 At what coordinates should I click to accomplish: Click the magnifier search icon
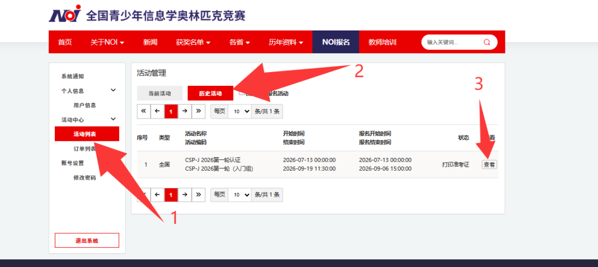487,42
